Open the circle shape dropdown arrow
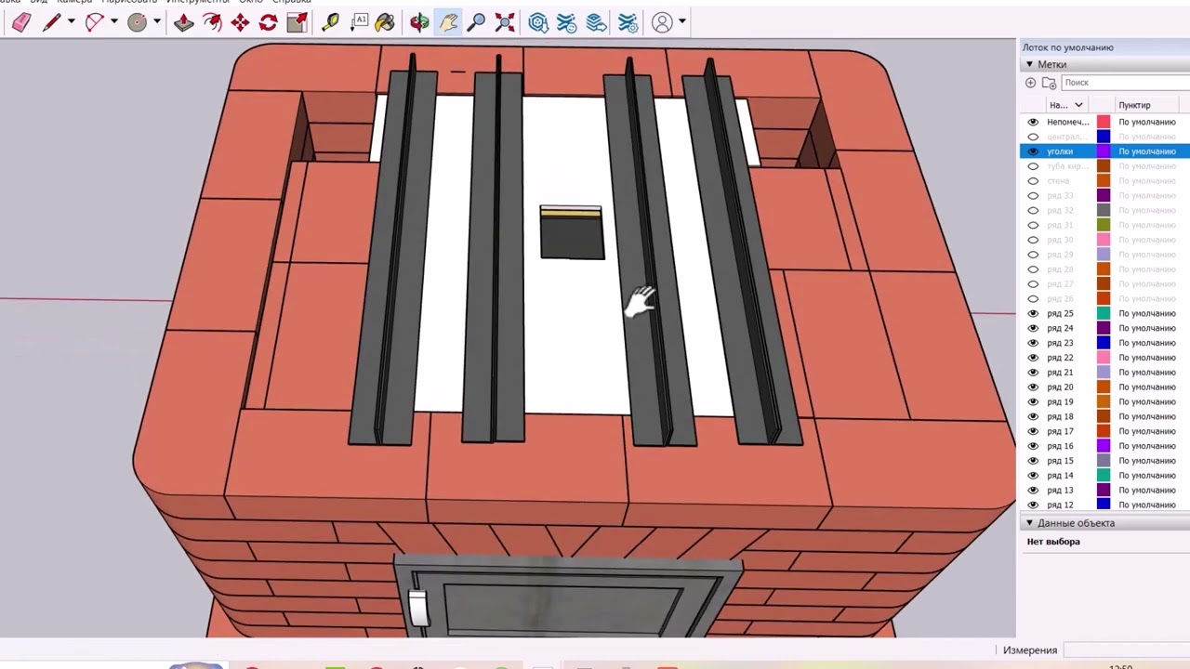The image size is (1190, 669). (156, 22)
